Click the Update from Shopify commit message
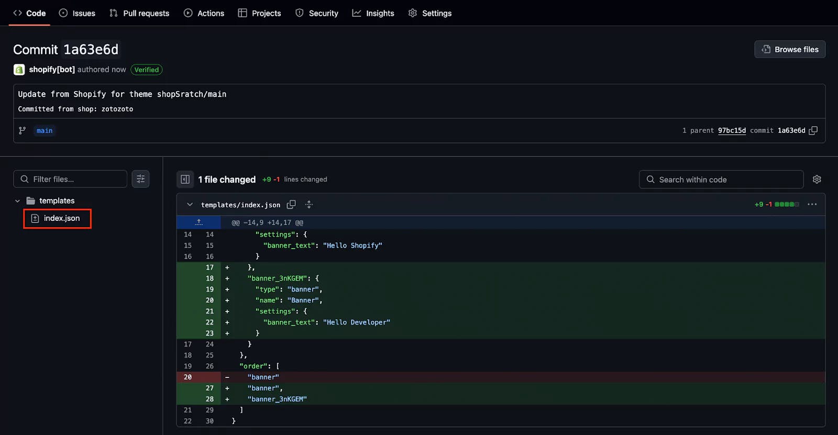 122,94
